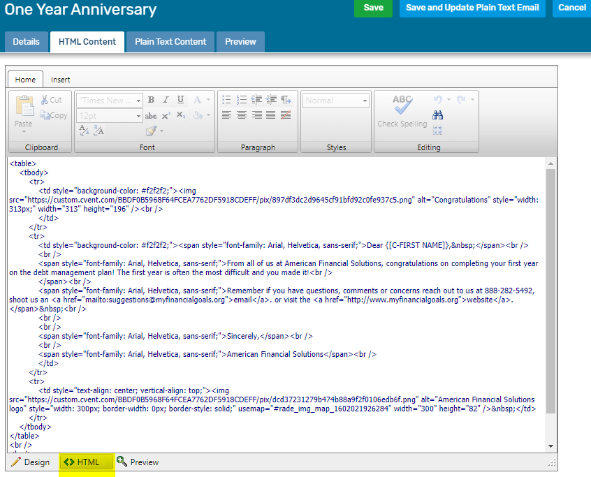Click the Cancel button
This screenshot has height=477, width=591.
[x=571, y=8]
